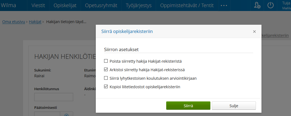
Task: Uncheck Arkistoi siirretty hakija Hakijat-rekisterissä
Action: pyautogui.click(x=106, y=70)
